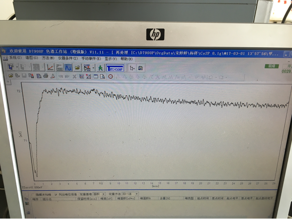Click the print preview icon

(x=39, y=76)
